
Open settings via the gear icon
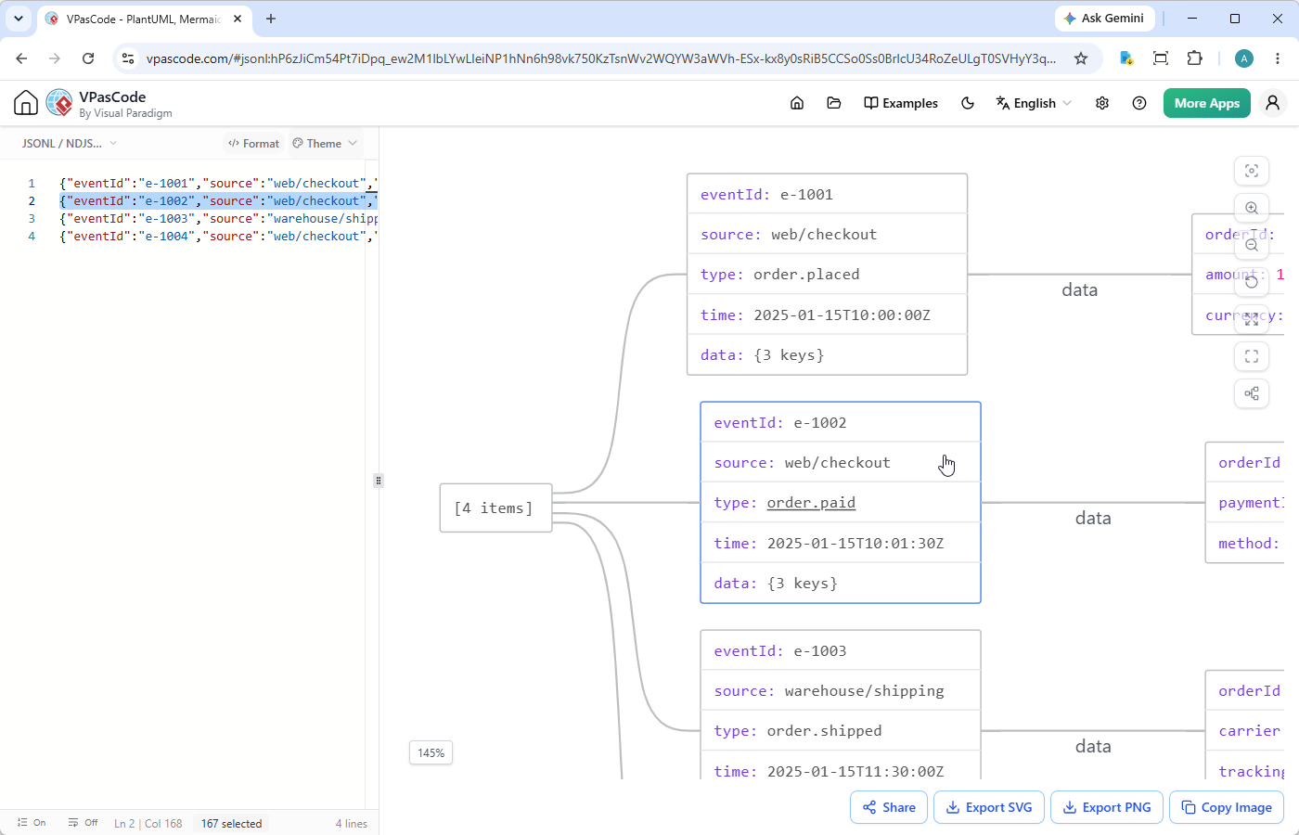(1102, 103)
